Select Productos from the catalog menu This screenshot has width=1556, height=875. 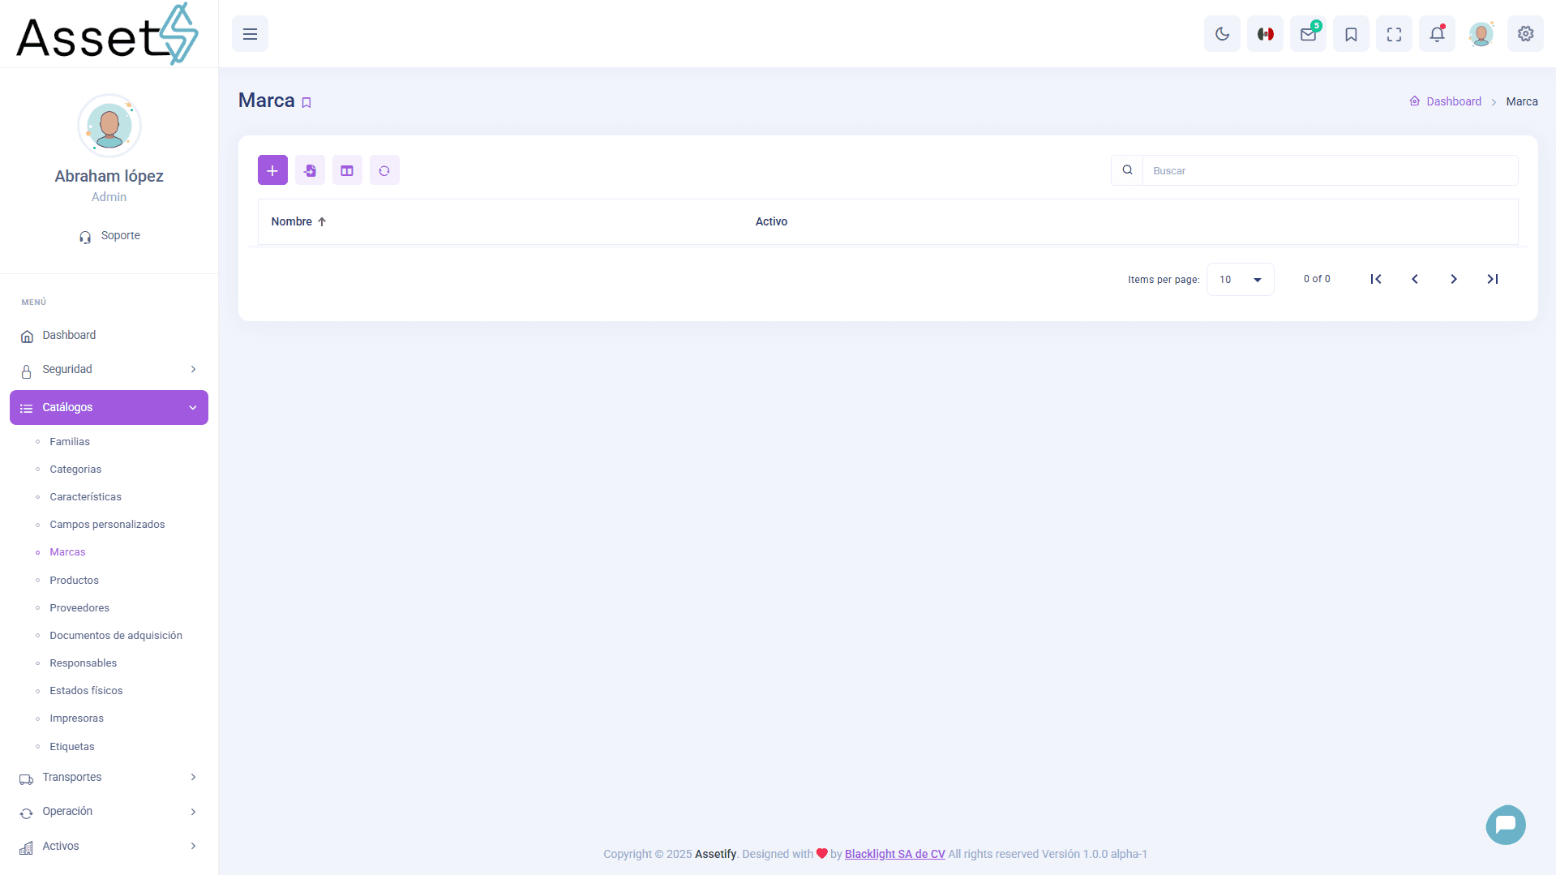click(x=73, y=580)
